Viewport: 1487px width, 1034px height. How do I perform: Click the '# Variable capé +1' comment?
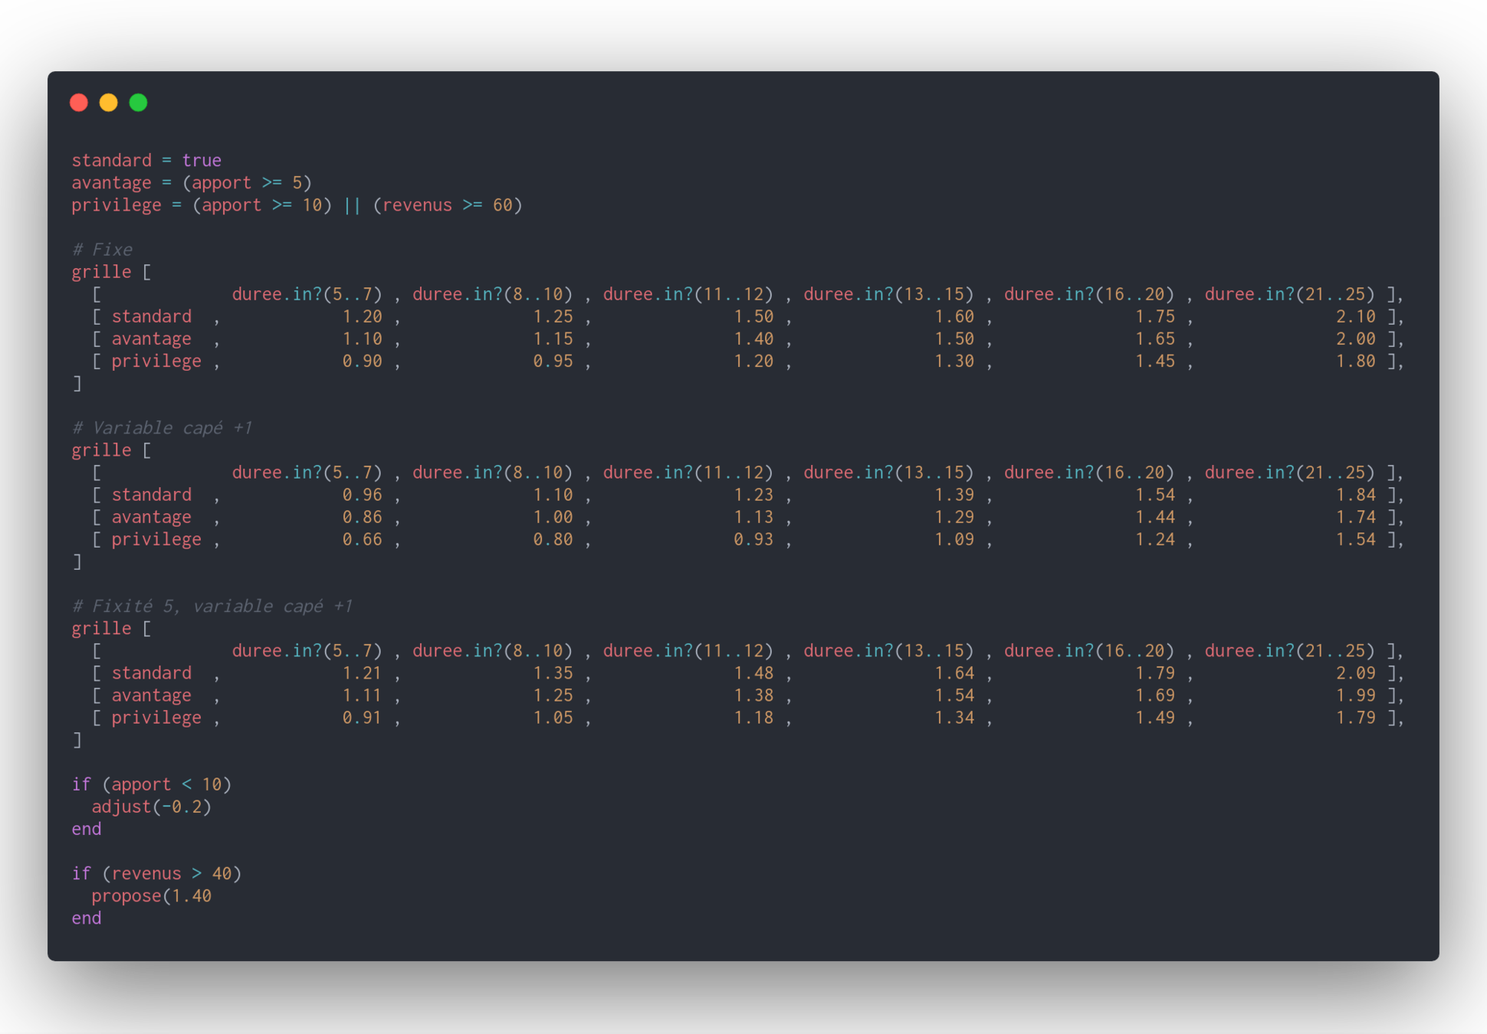pyautogui.click(x=162, y=427)
